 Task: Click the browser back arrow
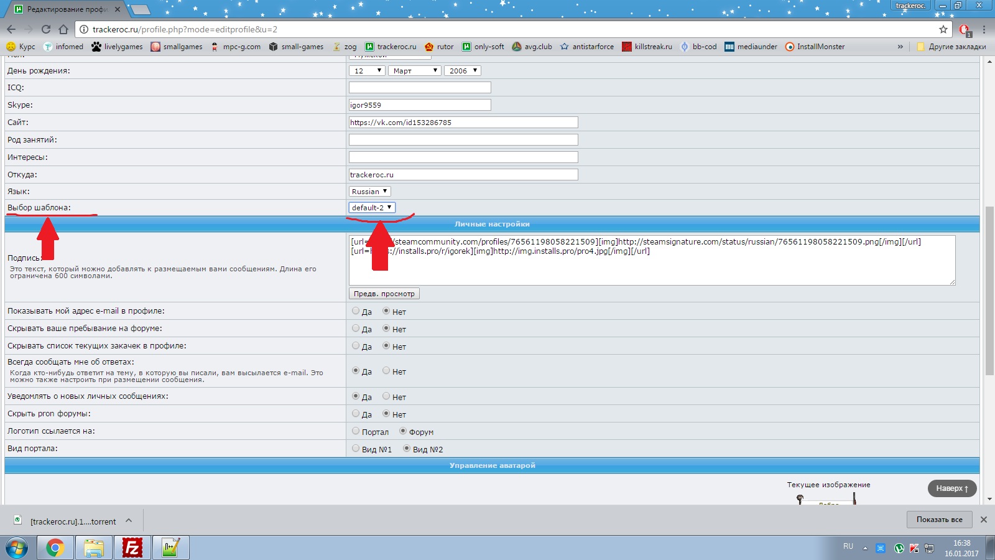coord(11,29)
